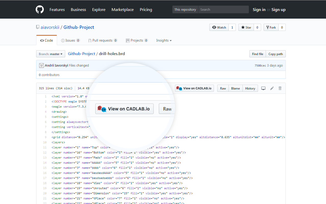The width and height of the screenshot is (326, 204).
Task: Select Marketplace in the top menu
Action: 123,9
